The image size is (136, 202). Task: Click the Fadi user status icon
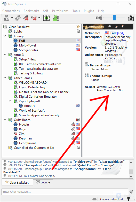15,41
